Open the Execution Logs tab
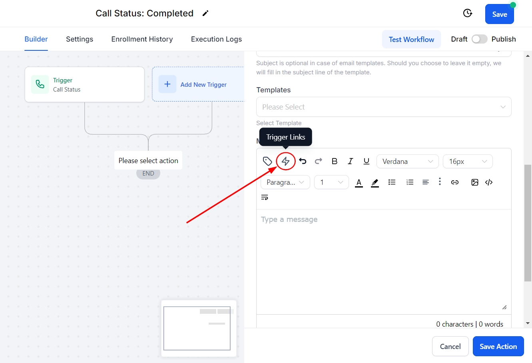 point(216,39)
